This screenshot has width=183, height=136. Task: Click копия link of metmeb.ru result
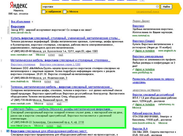pos(48,81)
